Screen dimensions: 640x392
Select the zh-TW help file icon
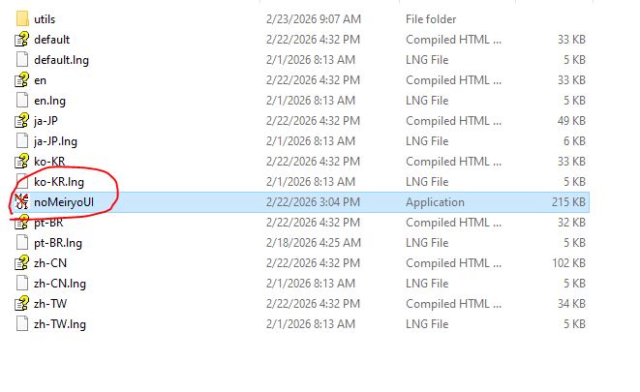coord(22,304)
